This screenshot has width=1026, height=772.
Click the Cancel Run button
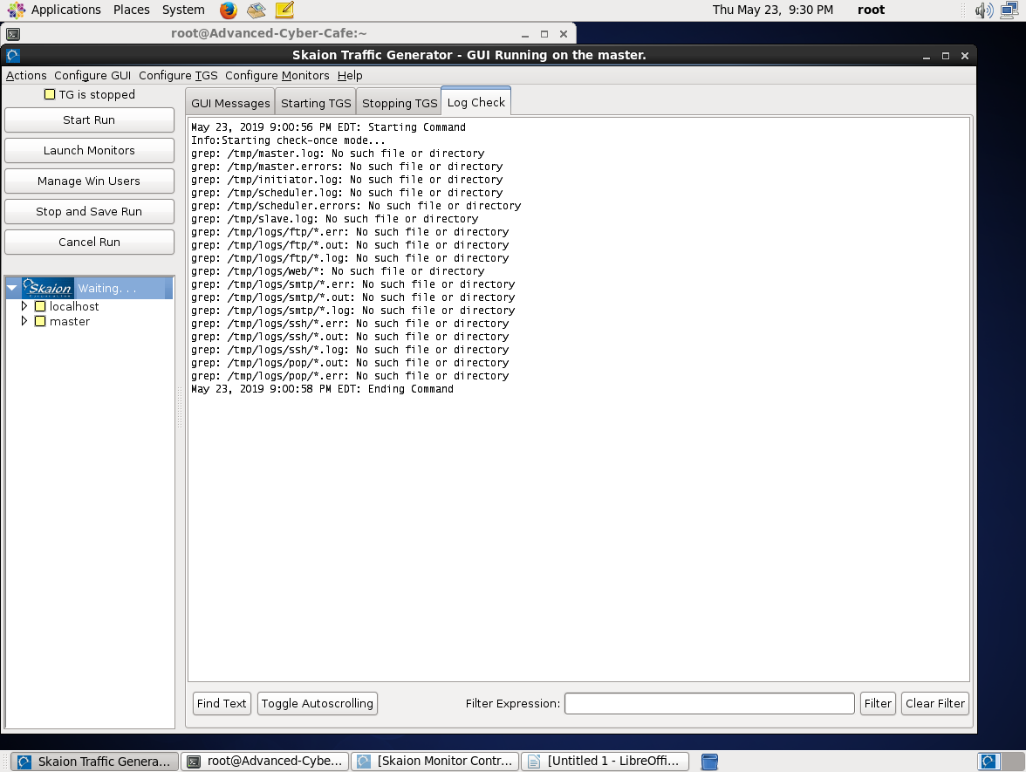pyautogui.click(x=89, y=243)
